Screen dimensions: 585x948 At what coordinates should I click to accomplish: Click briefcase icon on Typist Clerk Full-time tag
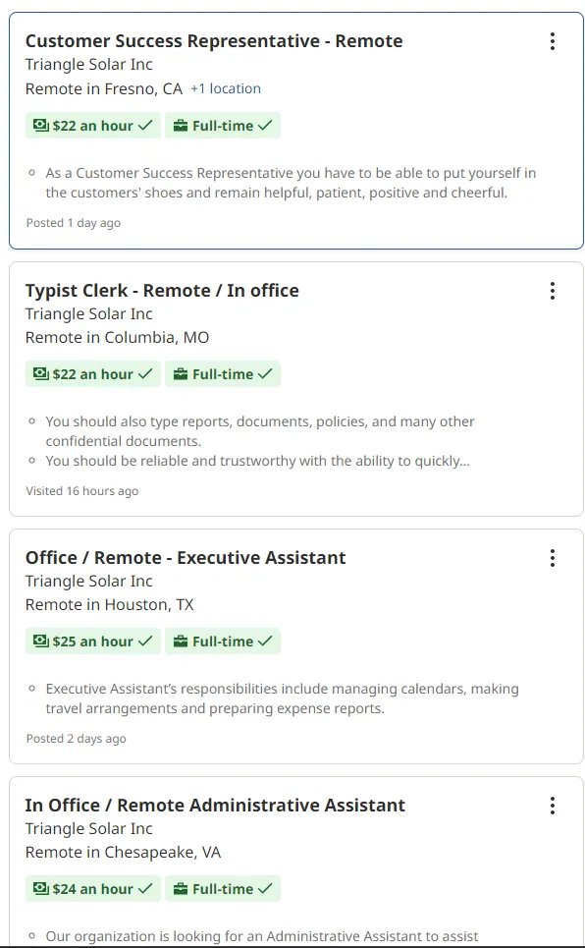click(x=180, y=374)
